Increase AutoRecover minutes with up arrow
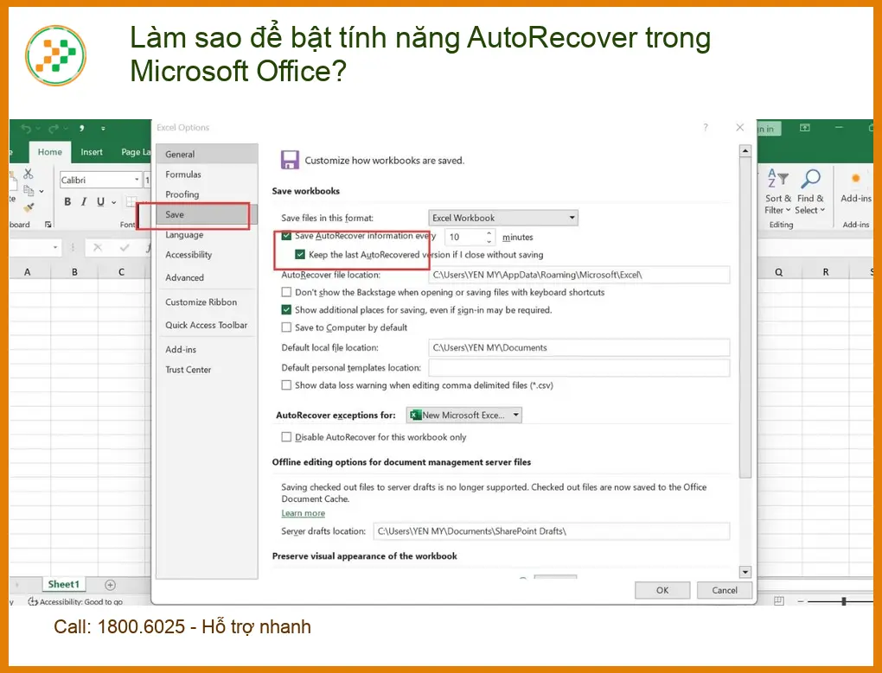 (489, 232)
